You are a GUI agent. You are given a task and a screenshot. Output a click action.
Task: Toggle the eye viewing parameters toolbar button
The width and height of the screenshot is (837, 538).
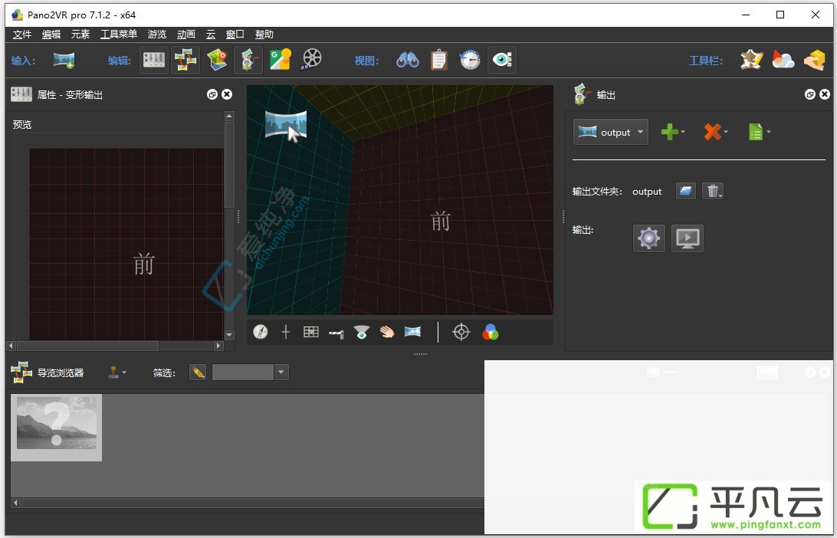tap(502, 60)
